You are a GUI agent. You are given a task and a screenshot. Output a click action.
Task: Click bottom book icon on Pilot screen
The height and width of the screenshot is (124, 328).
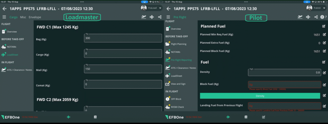[246, 117]
